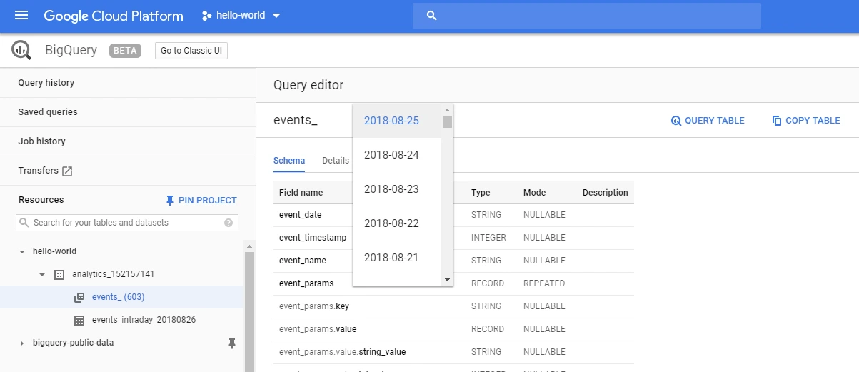Select bigquery-public-data in resource tree
859x372 pixels.
point(73,343)
